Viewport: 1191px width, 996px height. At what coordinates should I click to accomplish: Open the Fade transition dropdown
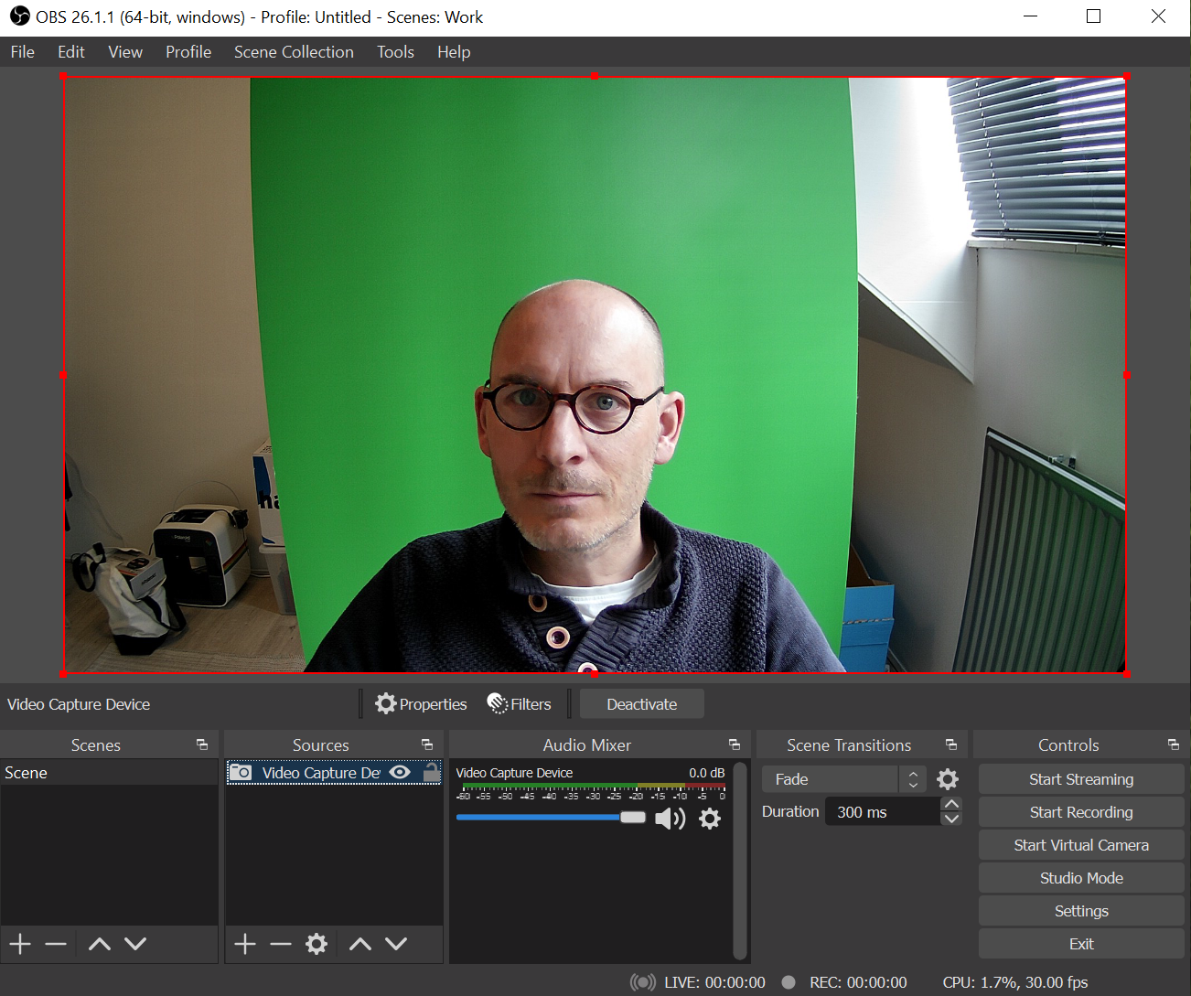tap(843, 779)
